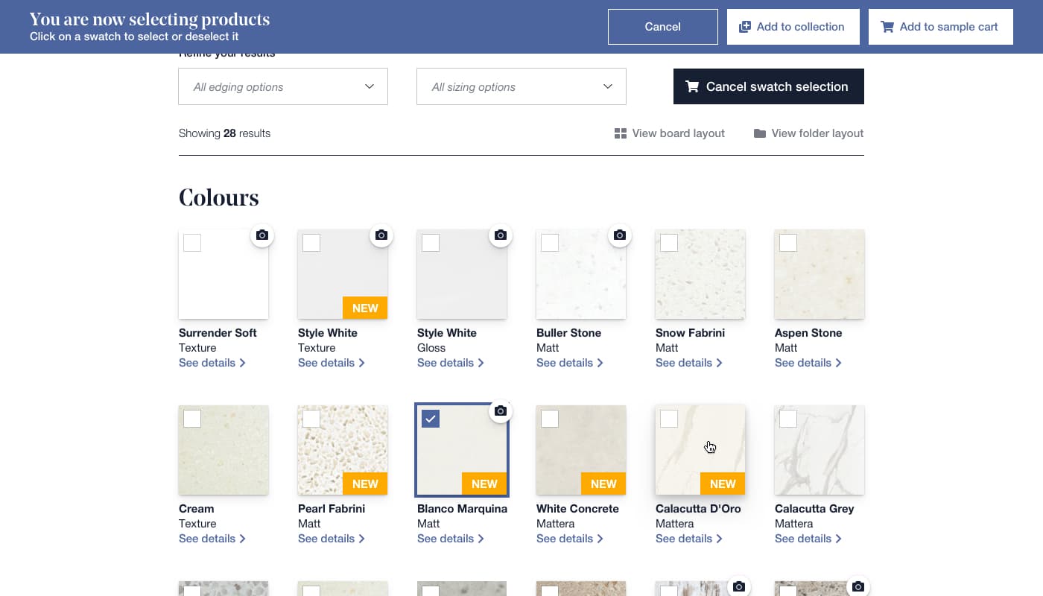The width and height of the screenshot is (1043, 596).
Task: Switch to View board layout
Action: click(x=670, y=133)
